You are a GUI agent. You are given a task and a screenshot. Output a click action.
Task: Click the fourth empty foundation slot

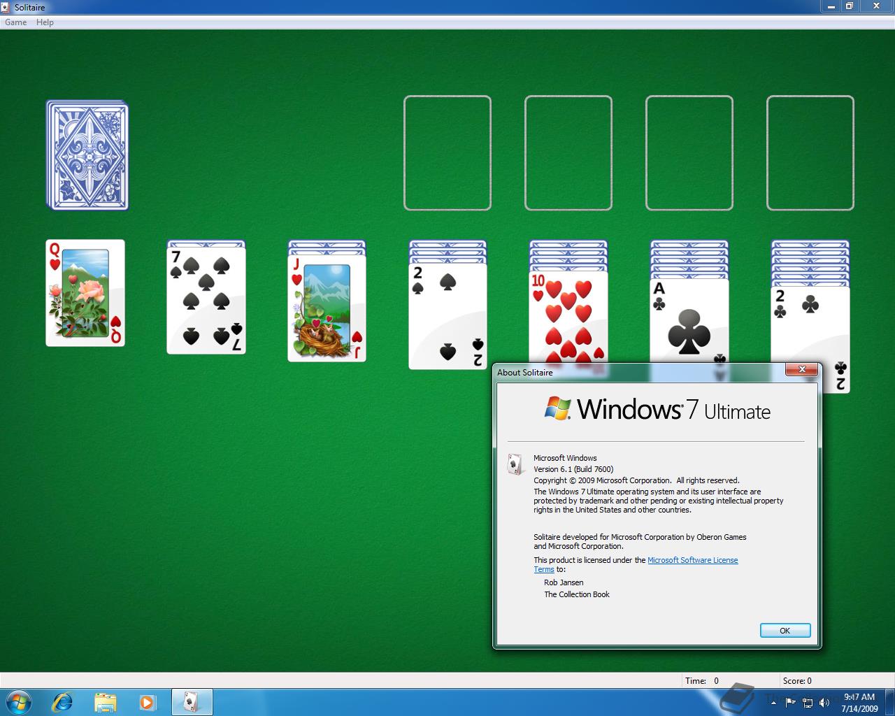810,153
